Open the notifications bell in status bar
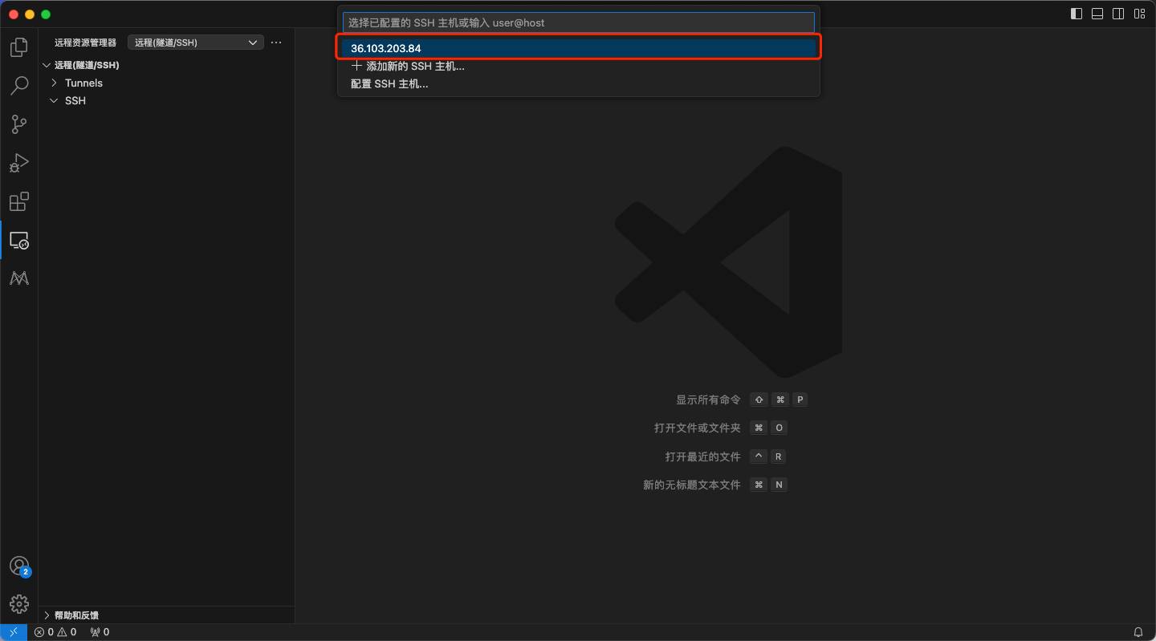 1138,632
